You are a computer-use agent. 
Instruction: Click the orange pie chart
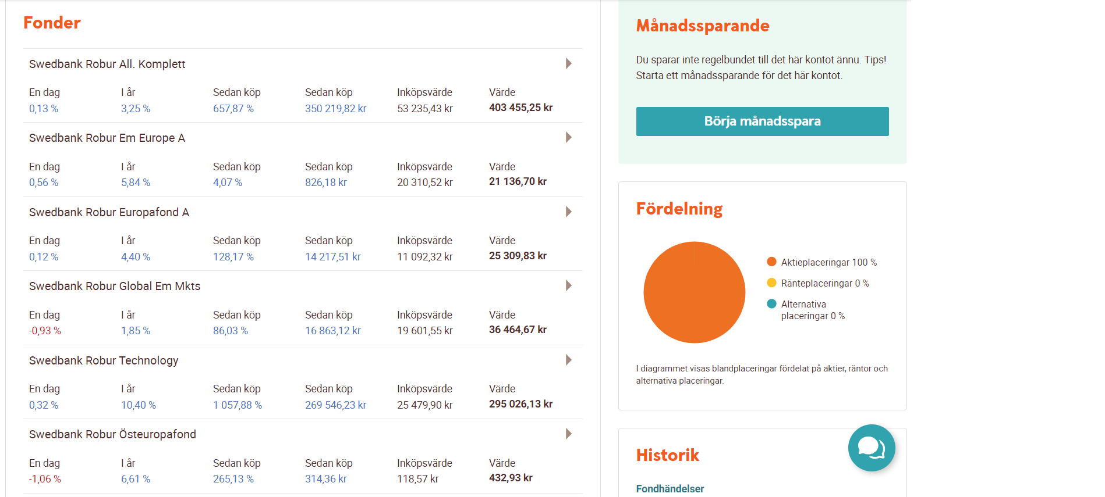pos(694,292)
